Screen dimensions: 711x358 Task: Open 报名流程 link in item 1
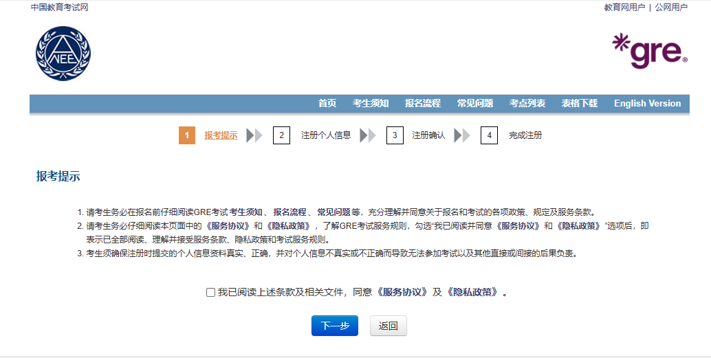[289, 212]
